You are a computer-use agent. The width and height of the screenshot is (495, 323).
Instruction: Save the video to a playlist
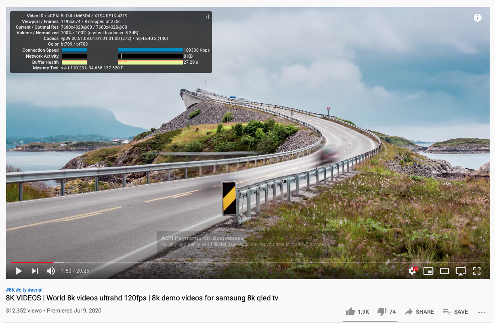(x=455, y=312)
